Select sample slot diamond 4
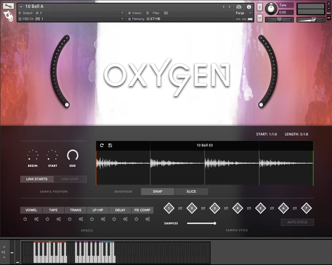 (x=237, y=208)
